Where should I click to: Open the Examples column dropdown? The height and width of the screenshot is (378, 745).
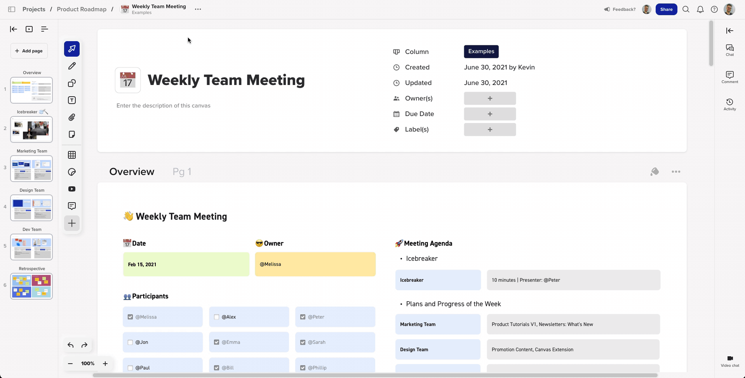481,52
